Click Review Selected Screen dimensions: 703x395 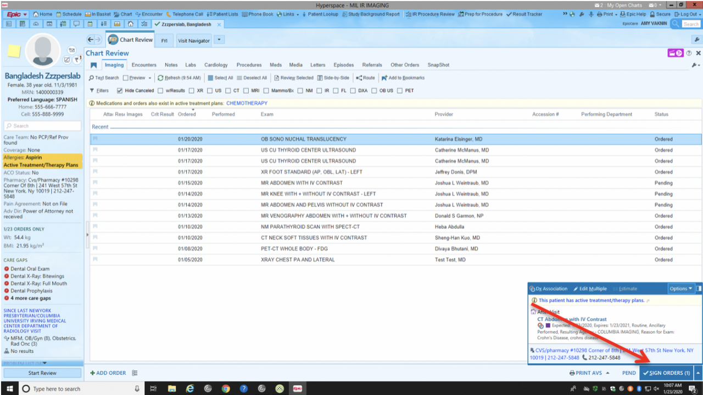pos(293,78)
